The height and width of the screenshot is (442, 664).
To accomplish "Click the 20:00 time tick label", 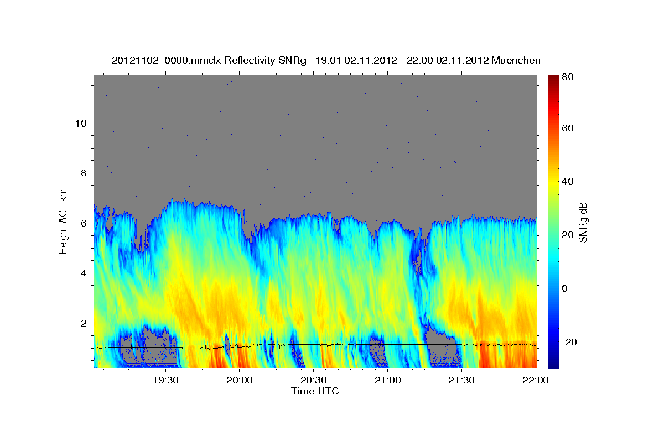I will coord(239,381).
